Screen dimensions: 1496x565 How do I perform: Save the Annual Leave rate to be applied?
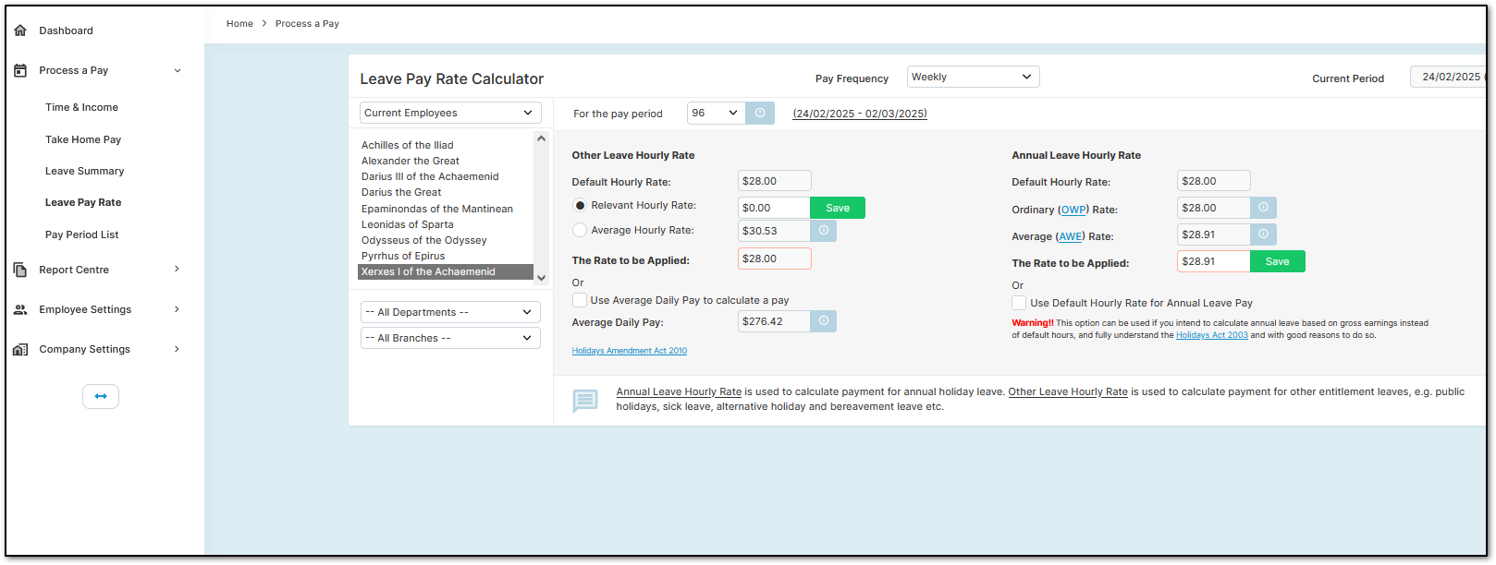click(1277, 261)
